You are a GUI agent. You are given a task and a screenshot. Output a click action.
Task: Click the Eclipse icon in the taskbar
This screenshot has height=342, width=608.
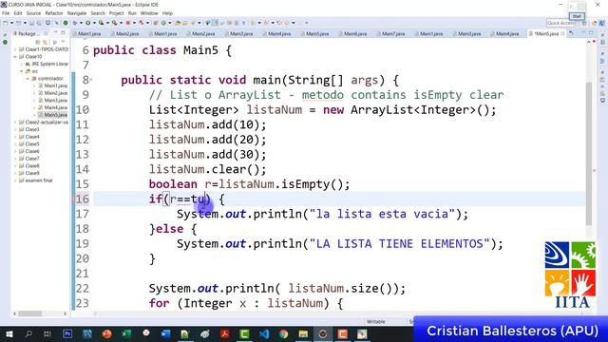[x=323, y=333]
